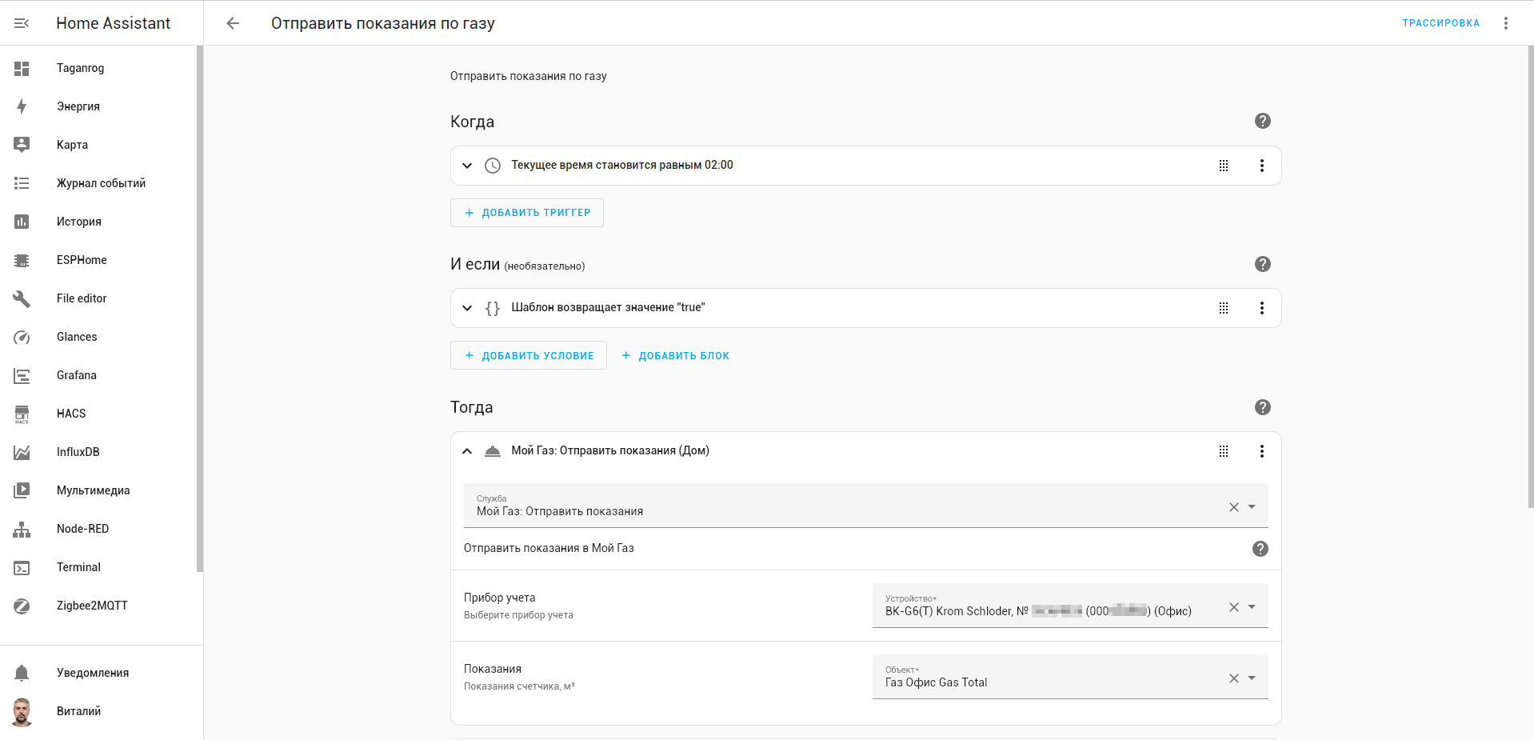
Task: Clear the Объект entity selection
Action: tap(1234, 678)
